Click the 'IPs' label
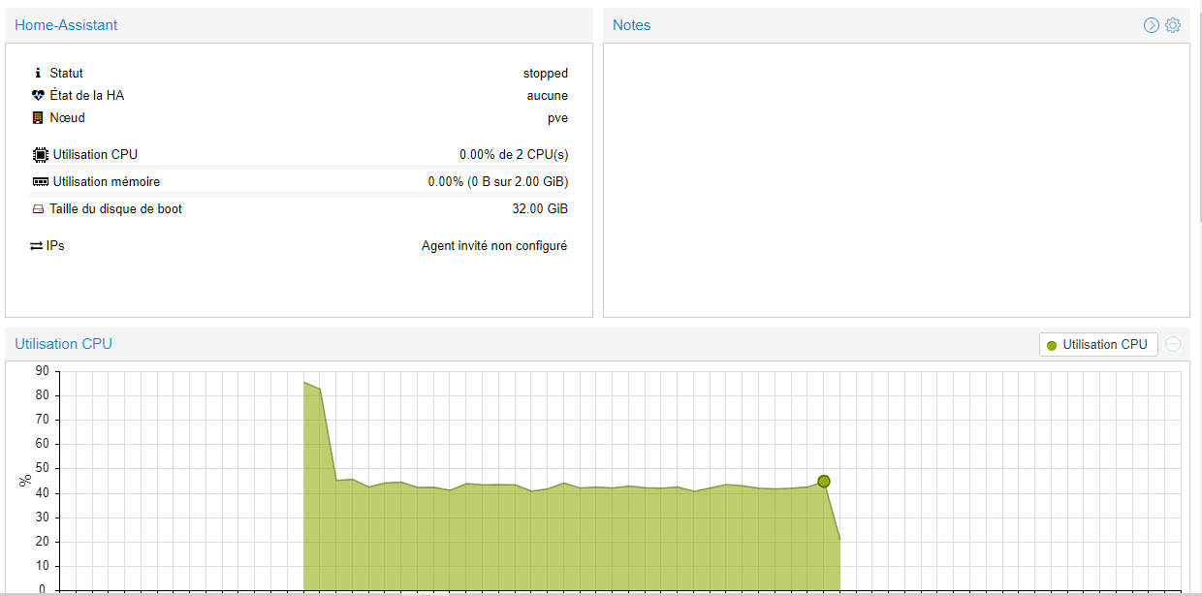This screenshot has width=1202, height=596. tap(55, 246)
